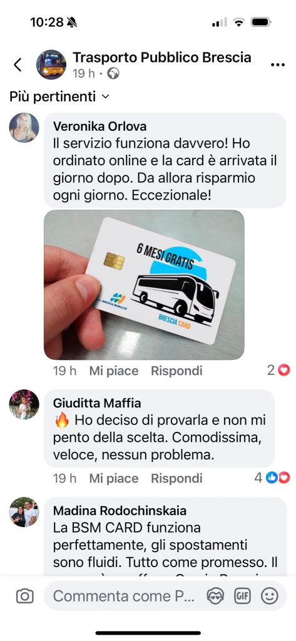Image resolution: width=296 pixels, height=641 pixels.
Task: Tap the globe public visibility icon
Action: (113, 74)
